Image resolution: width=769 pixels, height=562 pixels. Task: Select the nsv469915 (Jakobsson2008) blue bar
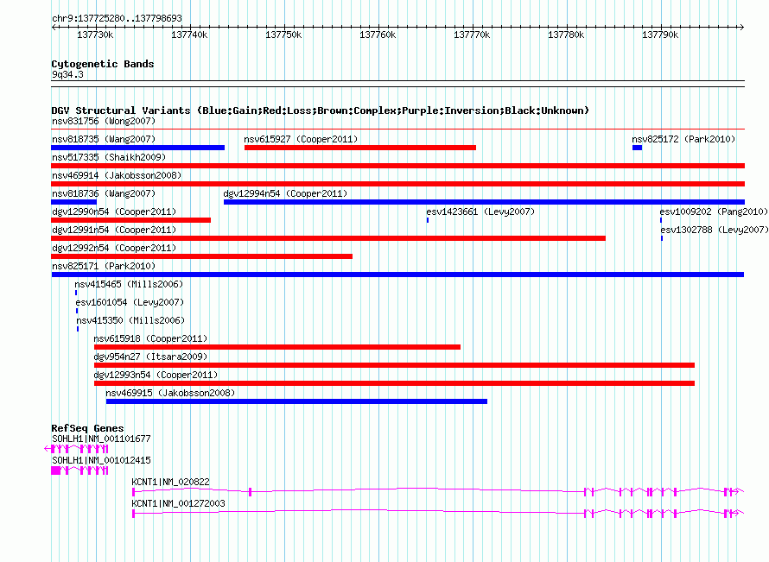[x=296, y=401]
